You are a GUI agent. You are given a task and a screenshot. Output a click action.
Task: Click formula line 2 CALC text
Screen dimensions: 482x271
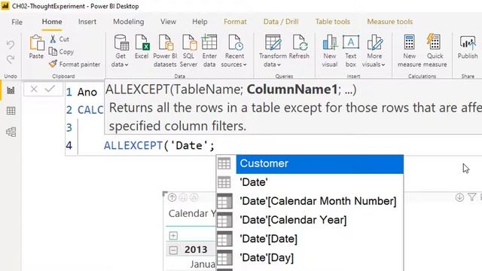tap(90, 110)
